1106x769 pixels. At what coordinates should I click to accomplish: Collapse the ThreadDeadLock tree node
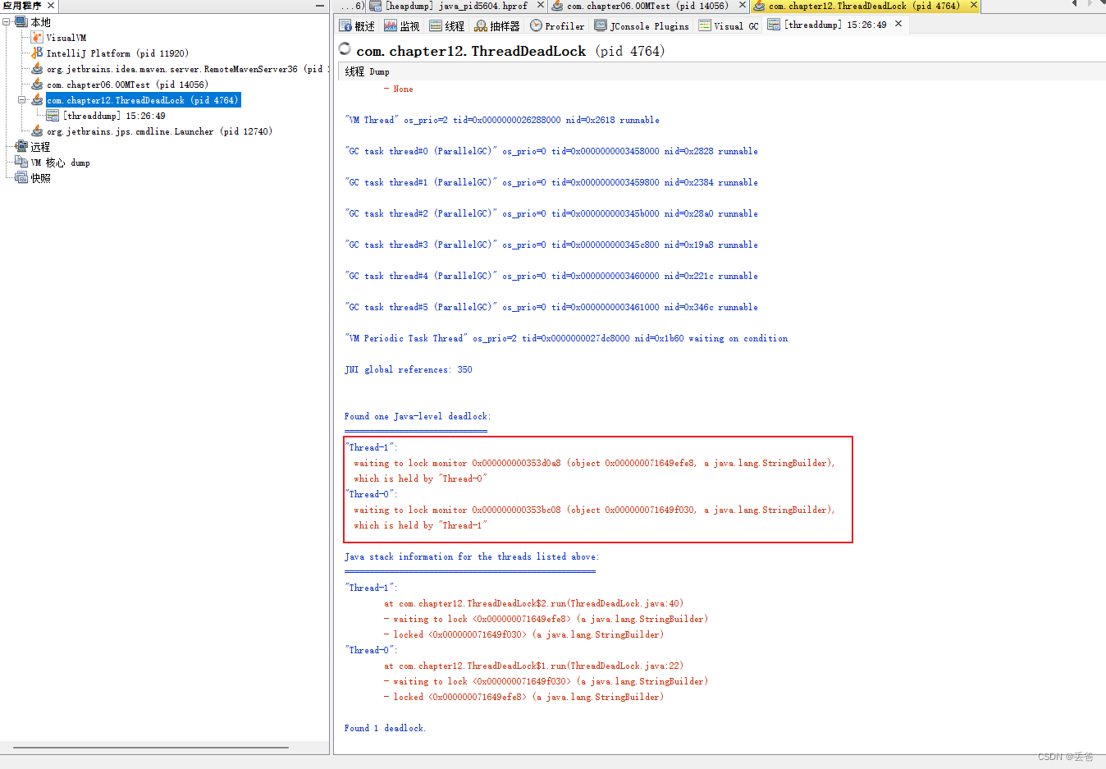(x=22, y=100)
